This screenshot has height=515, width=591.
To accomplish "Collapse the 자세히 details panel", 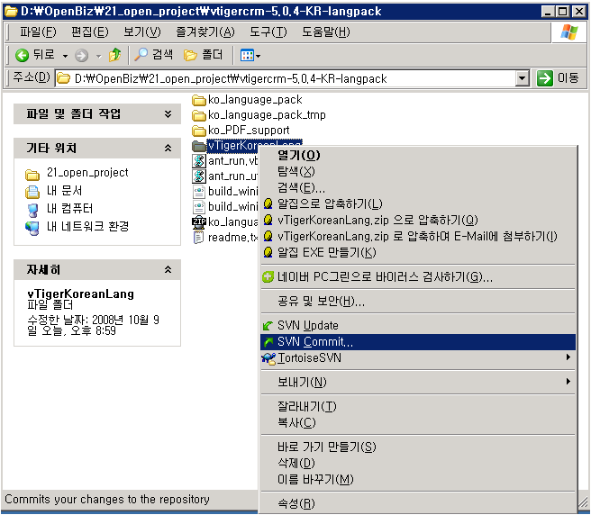I will tap(168, 269).
